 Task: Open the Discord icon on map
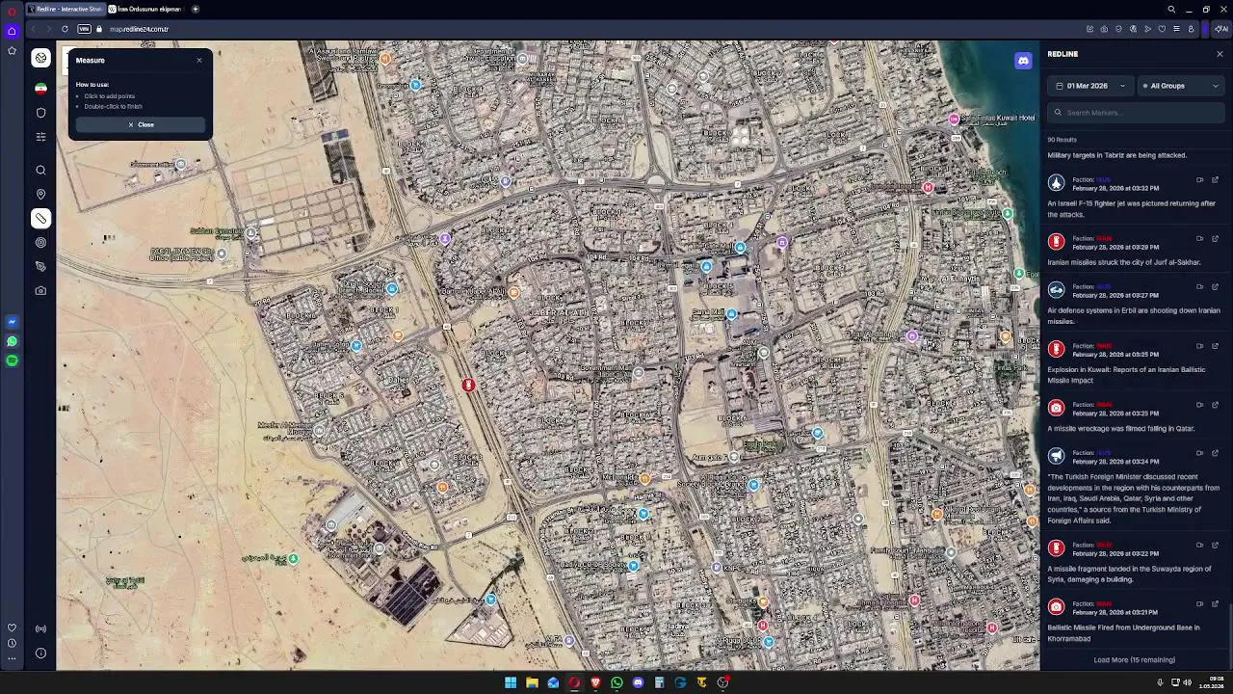[x=1023, y=61]
